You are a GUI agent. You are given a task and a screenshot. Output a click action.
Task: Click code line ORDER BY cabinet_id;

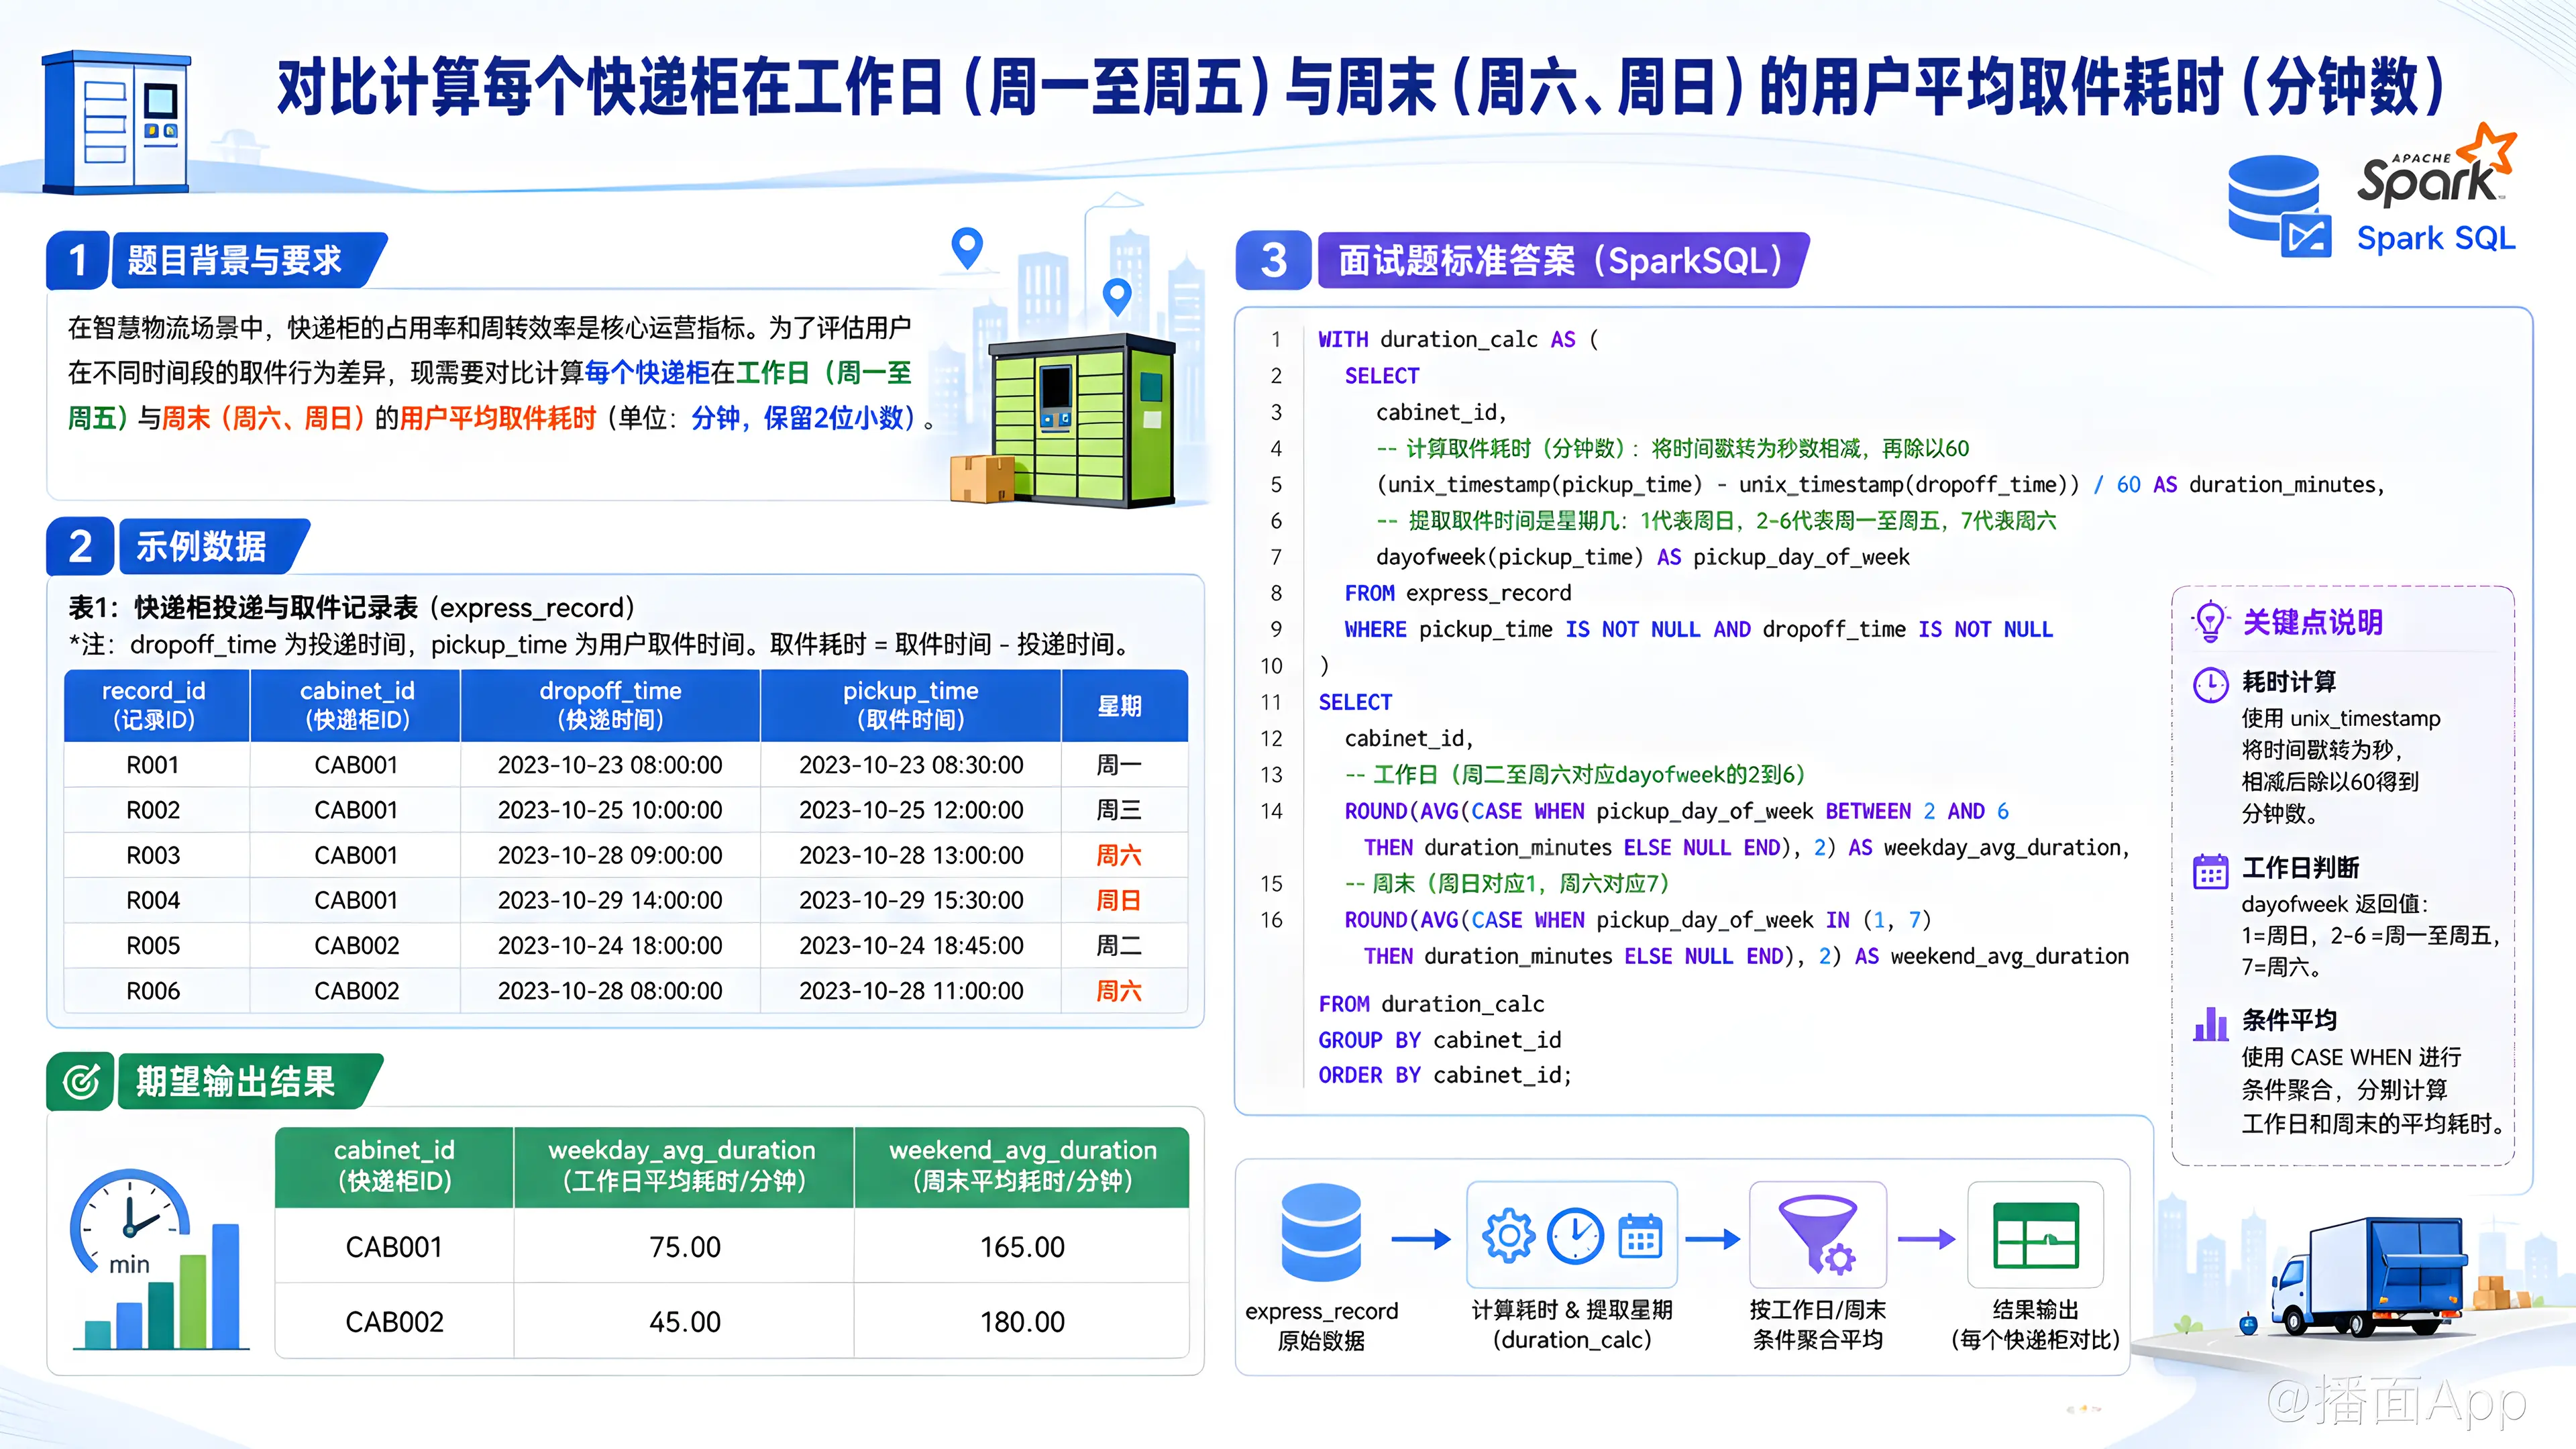1445,1075
